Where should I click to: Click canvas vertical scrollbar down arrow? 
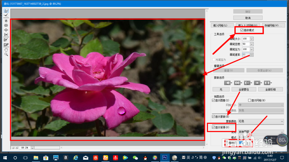click(207, 144)
